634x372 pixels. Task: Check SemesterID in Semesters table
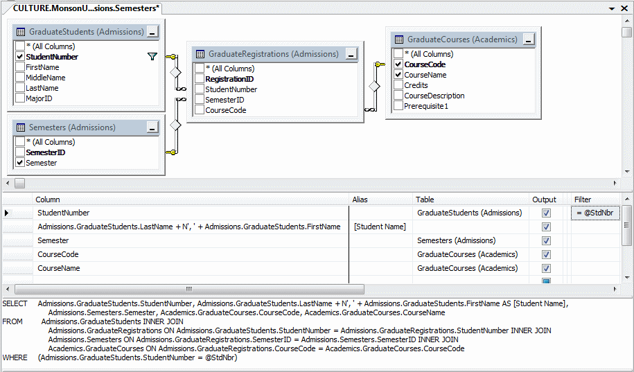point(20,152)
